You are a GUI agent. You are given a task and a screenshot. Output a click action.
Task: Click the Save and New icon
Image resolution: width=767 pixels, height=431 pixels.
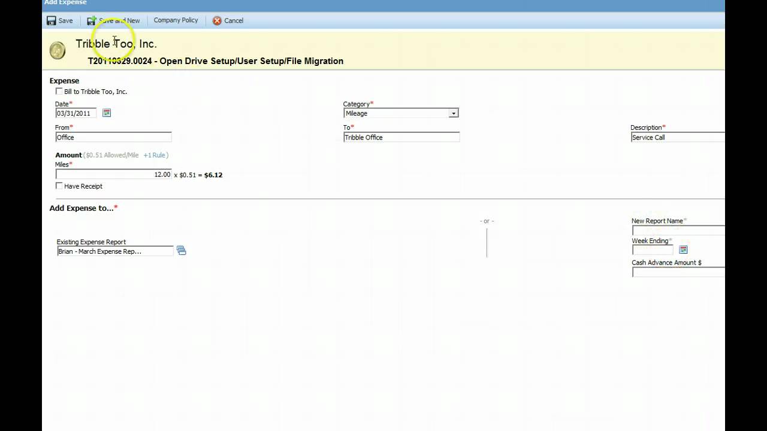pos(91,20)
